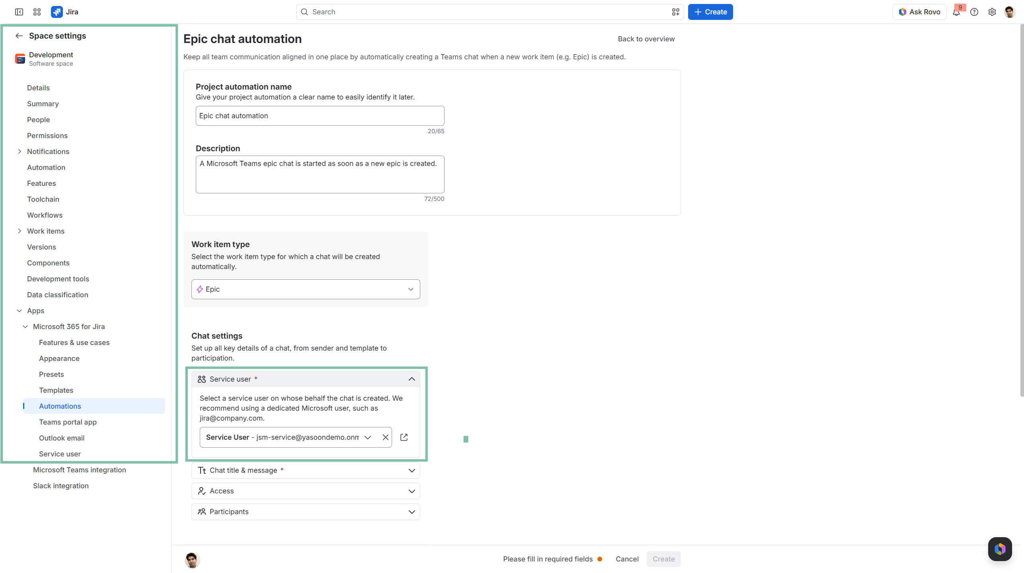Open Data classification settings

58,295
